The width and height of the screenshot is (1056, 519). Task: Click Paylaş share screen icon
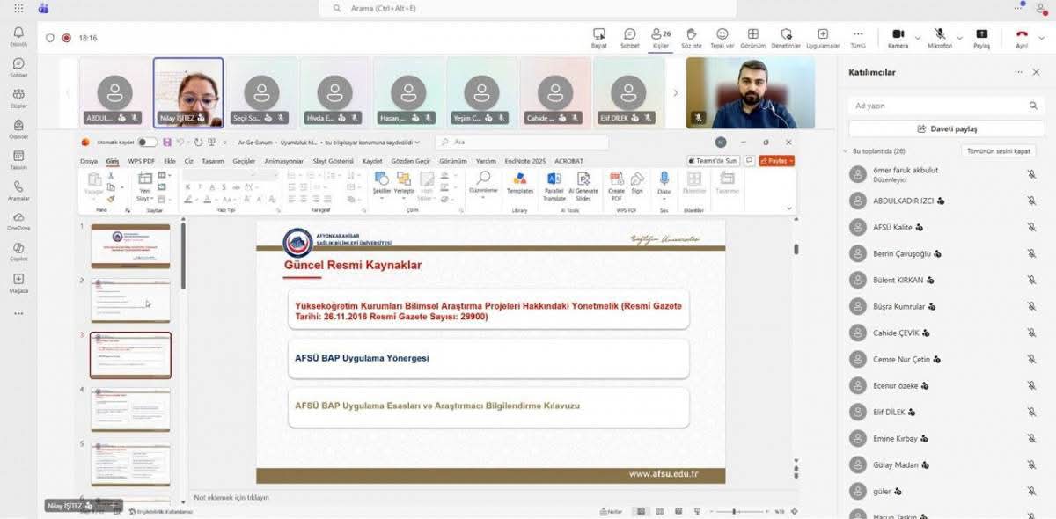(x=981, y=37)
